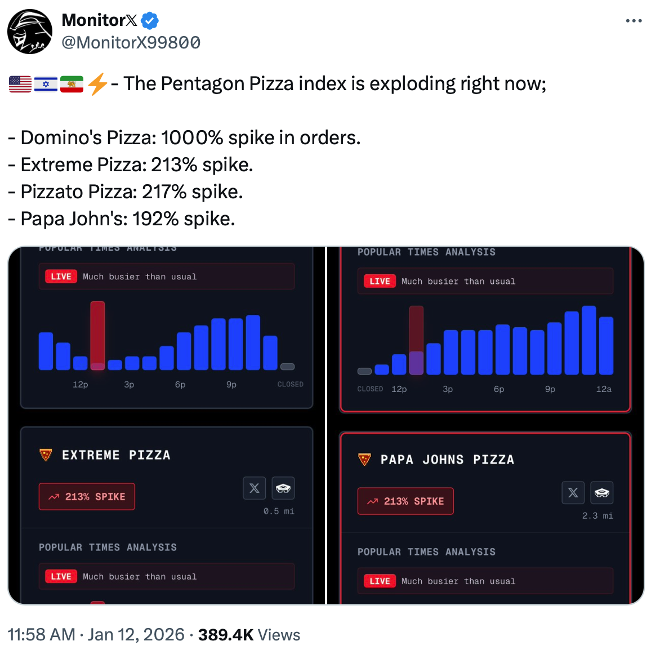651x650 pixels.
Task: Click the building icon on Papa Johns card
Action: pyautogui.click(x=602, y=493)
